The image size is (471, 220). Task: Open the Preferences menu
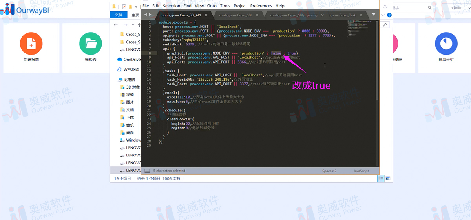pyautogui.click(x=261, y=6)
